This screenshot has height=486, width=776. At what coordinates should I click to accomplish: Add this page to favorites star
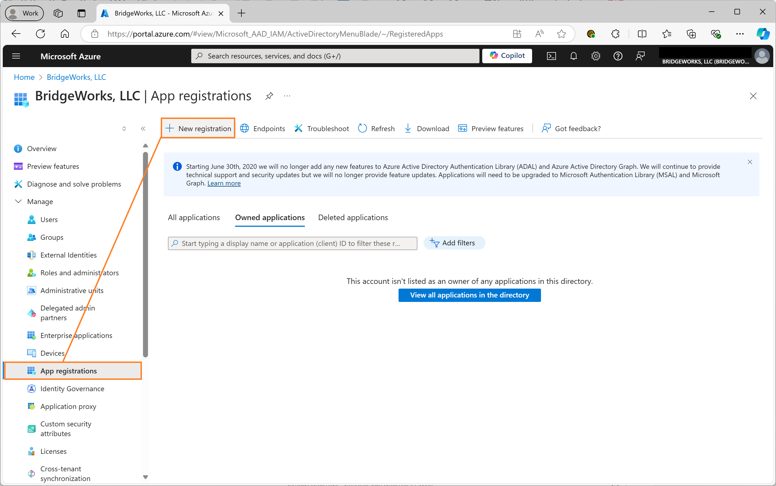(x=561, y=34)
